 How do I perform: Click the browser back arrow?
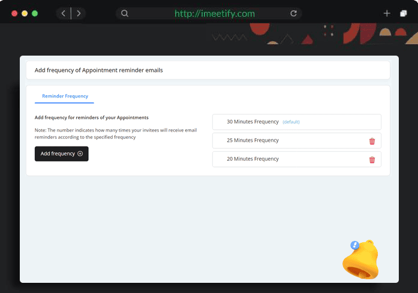[64, 13]
